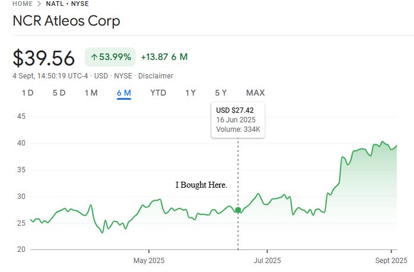Click the NCR Atleos Corp heading
The image size is (414, 272).
point(66,21)
